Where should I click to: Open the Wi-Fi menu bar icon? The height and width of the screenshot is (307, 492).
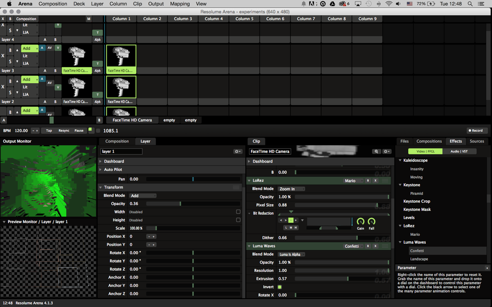389,4
